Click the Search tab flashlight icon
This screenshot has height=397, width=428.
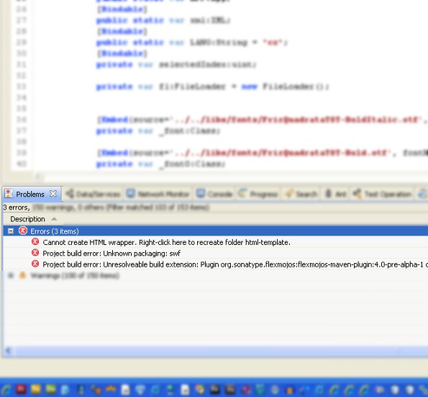[x=288, y=194]
